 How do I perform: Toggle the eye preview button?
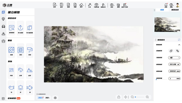55,98
